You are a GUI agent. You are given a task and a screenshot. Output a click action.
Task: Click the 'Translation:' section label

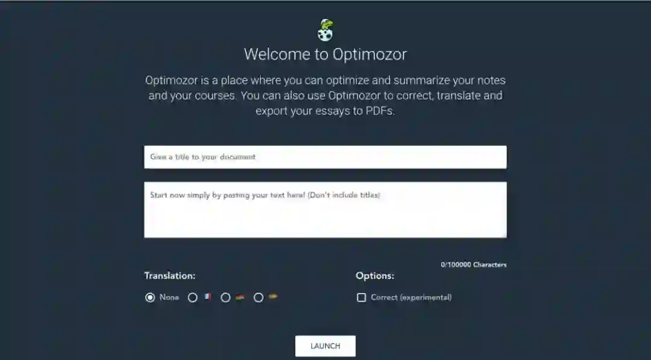pyautogui.click(x=169, y=276)
